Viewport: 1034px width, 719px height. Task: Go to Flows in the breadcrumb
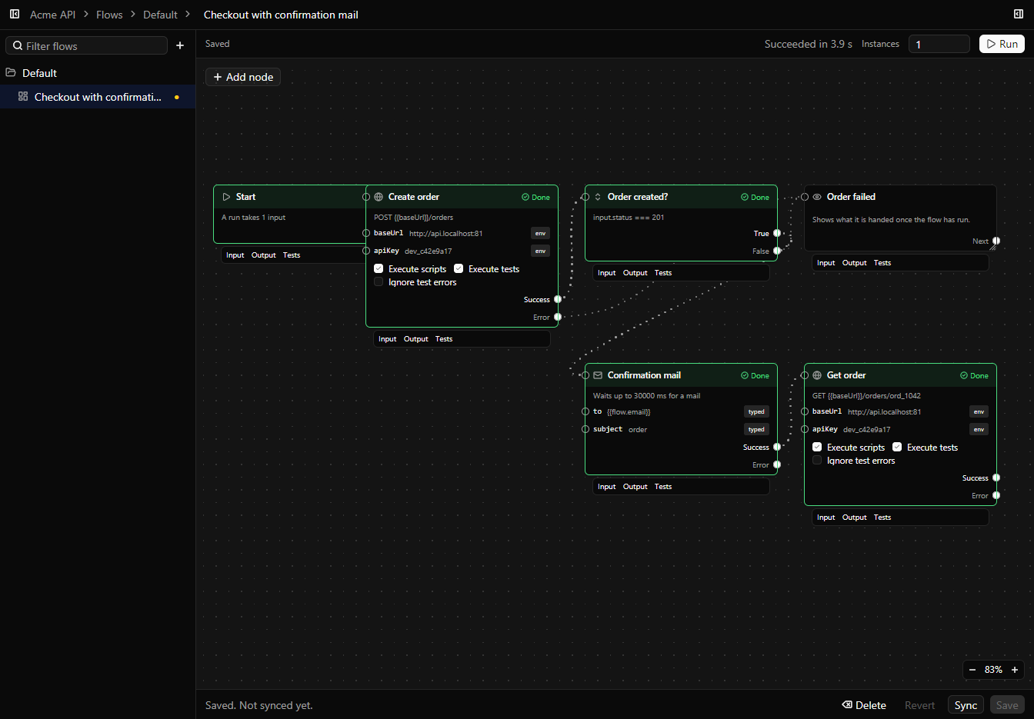[x=109, y=15]
